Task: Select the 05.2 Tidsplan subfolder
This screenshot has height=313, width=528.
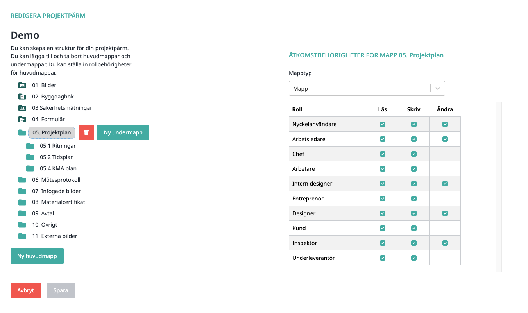Action: coord(57,157)
